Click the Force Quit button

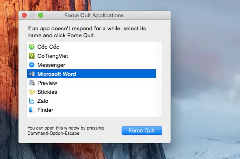142,131
